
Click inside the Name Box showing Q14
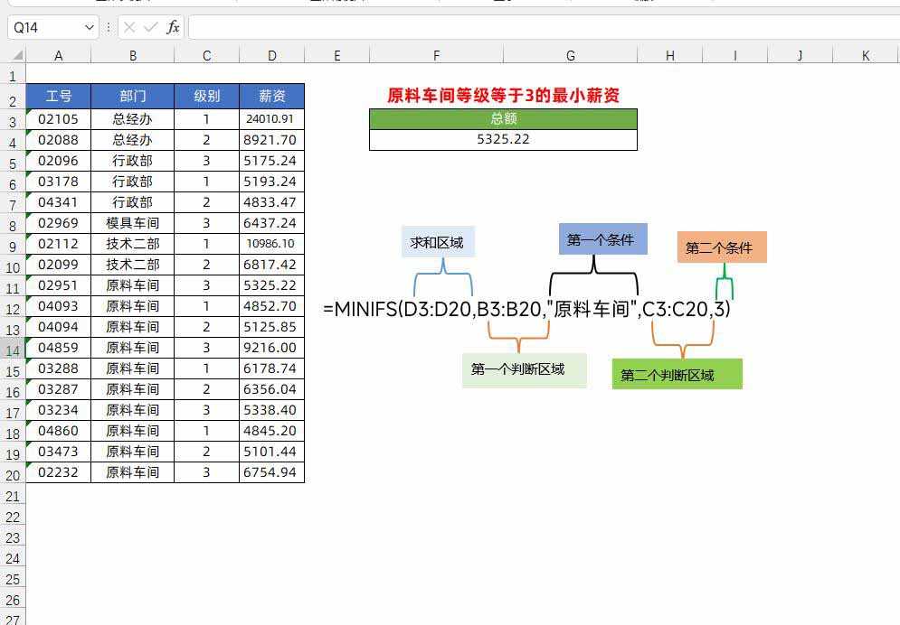[x=45, y=27]
